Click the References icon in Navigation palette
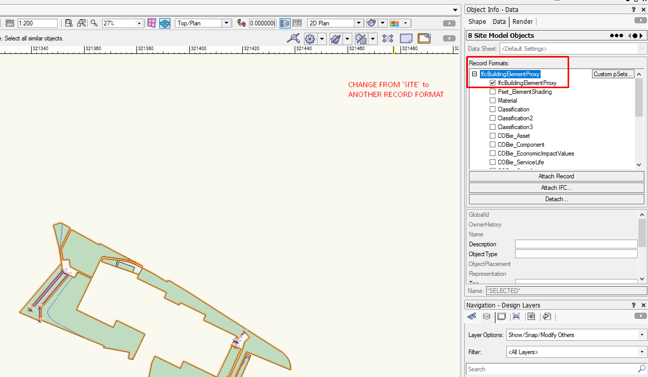 click(546, 316)
